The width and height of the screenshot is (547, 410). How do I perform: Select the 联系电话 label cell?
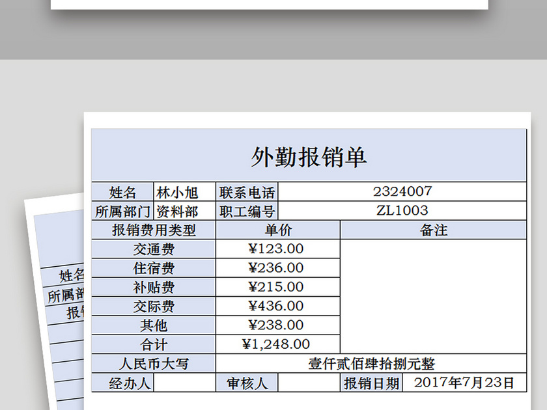[x=248, y=191]
